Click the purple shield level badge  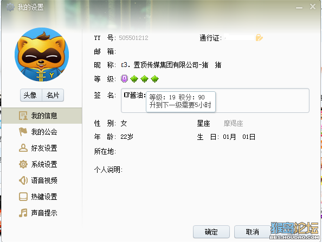[124, 78]
